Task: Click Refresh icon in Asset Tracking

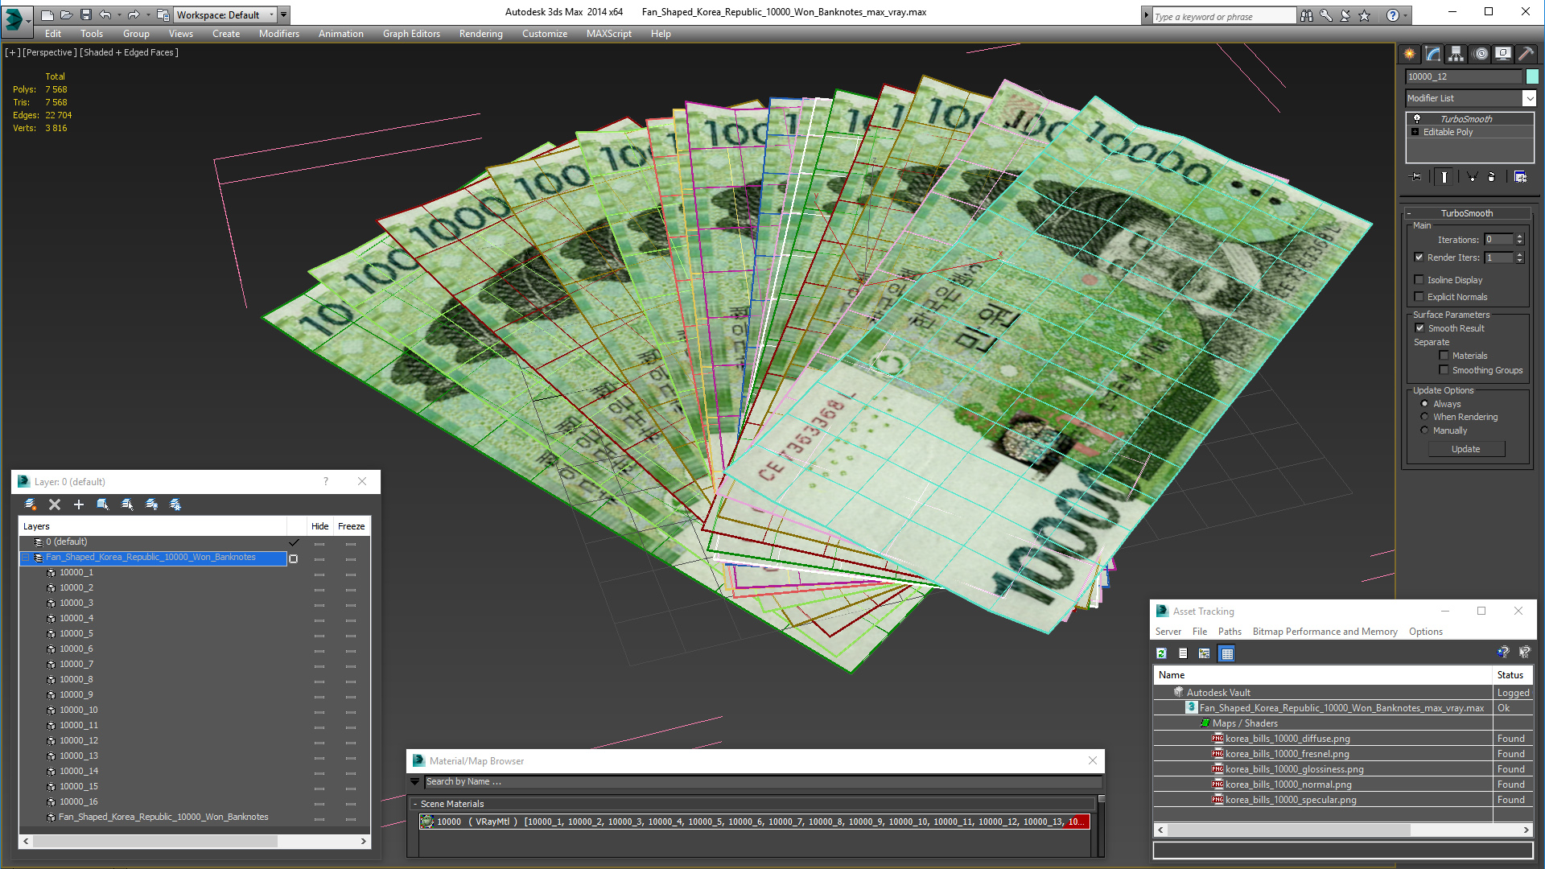Action: click(x=1161, y=653)
